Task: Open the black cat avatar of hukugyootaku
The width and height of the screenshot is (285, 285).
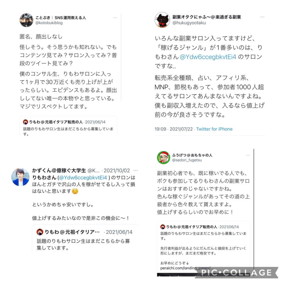Action: tap(162, 20)
